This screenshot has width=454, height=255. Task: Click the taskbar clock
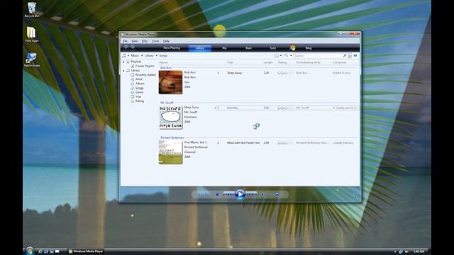[x=419, y=251]
